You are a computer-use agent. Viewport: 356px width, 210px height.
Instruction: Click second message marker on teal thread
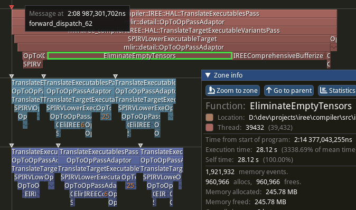44,76
